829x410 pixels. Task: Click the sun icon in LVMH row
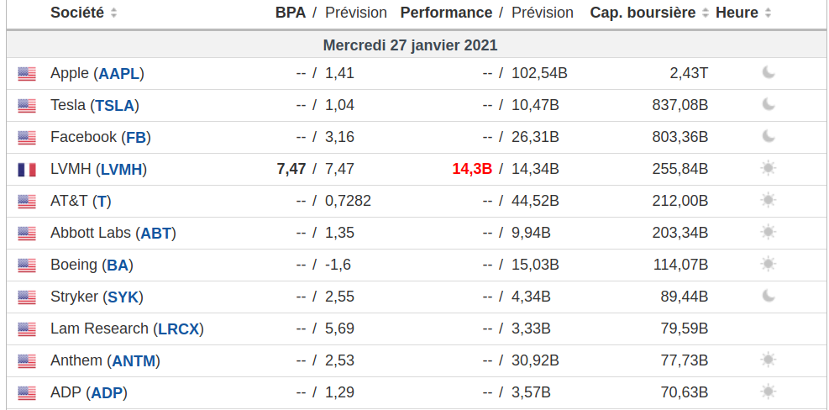pos(769,168)
